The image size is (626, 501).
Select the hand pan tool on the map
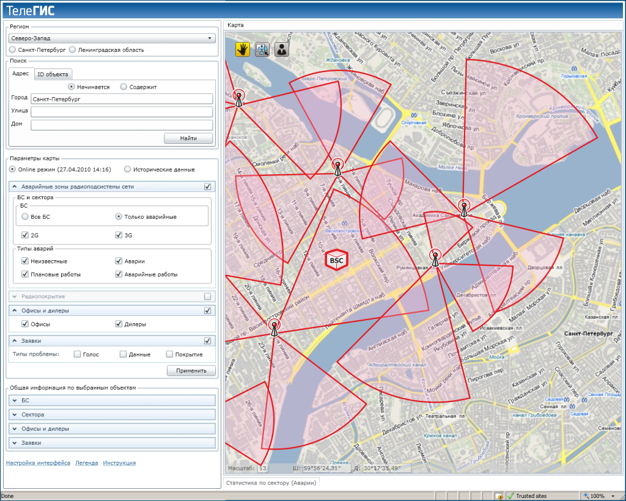[243, 50]
